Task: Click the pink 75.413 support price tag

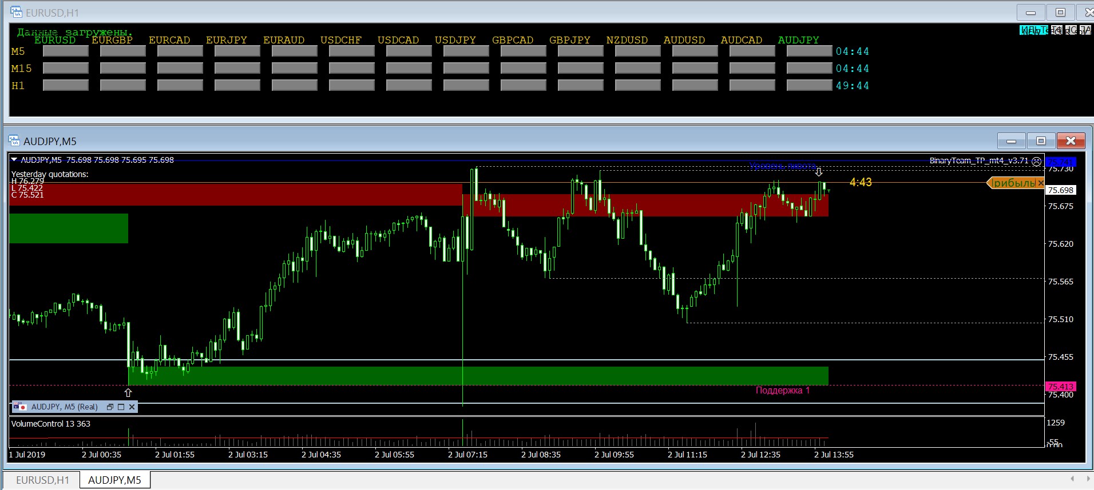Action: 1060,387
